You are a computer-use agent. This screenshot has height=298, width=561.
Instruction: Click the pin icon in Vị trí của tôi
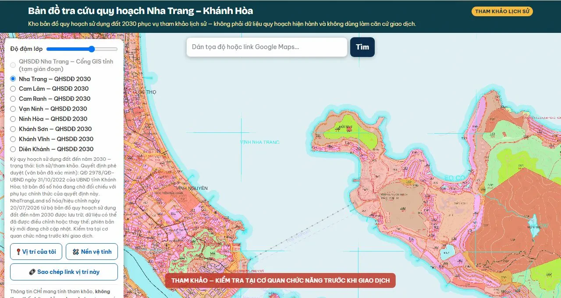[x=18, y=252]
